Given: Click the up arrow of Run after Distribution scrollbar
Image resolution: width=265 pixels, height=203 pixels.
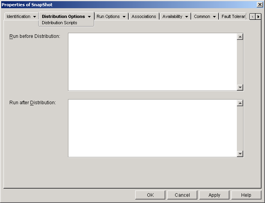Looking at the screenshot, I should coord(240,103).
